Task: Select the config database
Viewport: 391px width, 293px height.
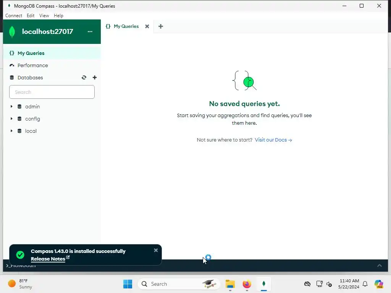Action: click(x=32, y=119)
